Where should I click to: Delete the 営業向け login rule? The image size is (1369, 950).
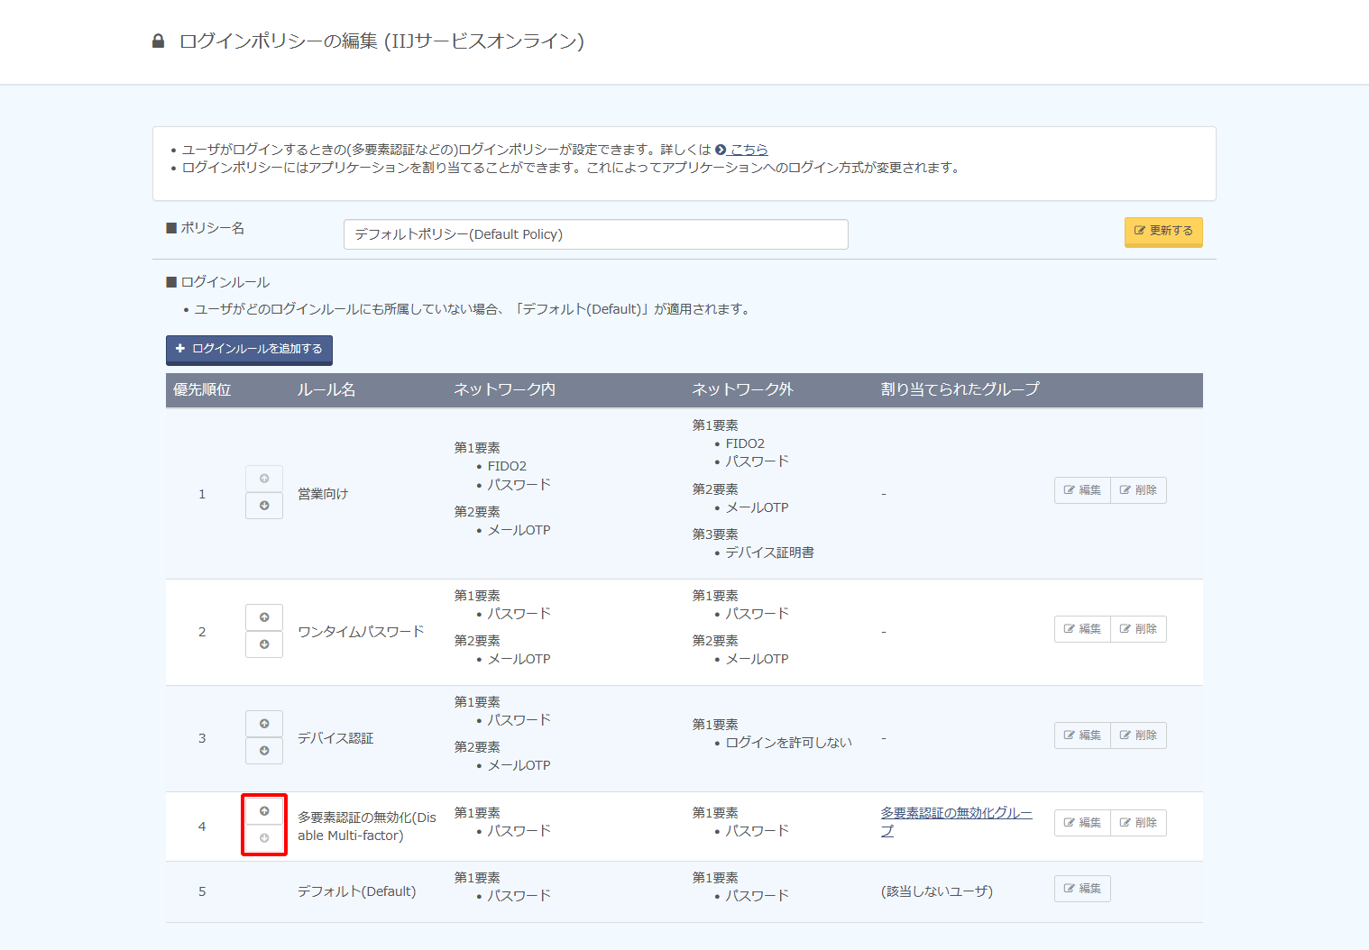(x=1138, y=490)
